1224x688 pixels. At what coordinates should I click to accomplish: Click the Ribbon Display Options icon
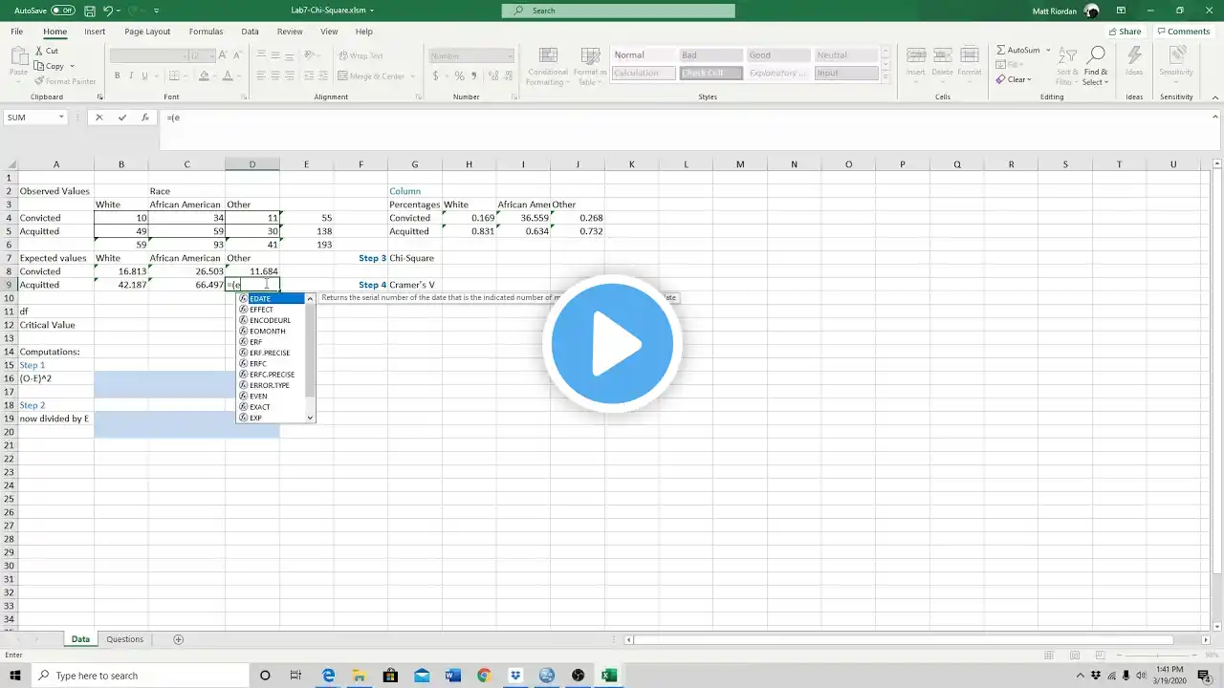coord(1121,11)
